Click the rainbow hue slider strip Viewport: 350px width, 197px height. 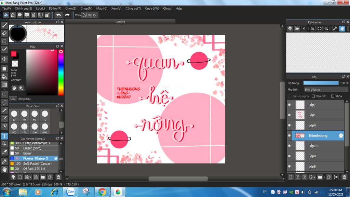click(61, 73)
